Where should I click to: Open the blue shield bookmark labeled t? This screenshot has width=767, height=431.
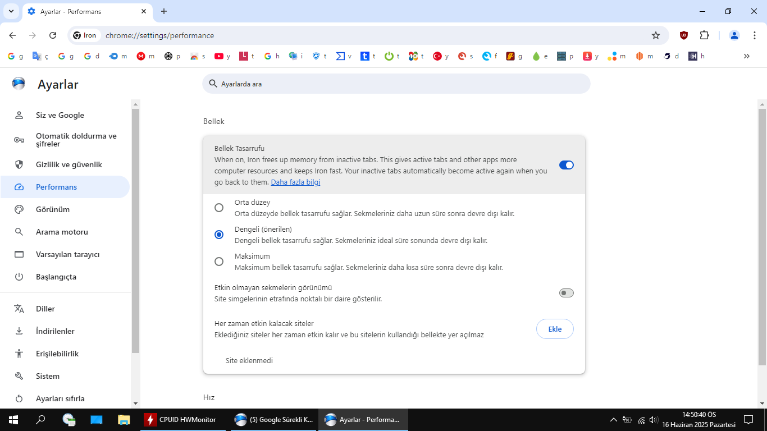click(319, 56)
